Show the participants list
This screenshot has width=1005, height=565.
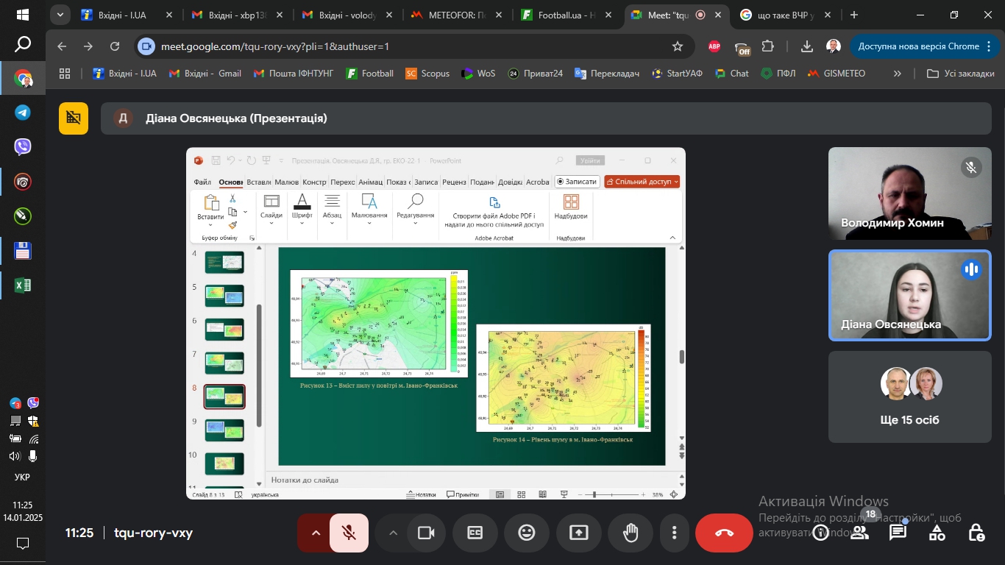[859, 533]
